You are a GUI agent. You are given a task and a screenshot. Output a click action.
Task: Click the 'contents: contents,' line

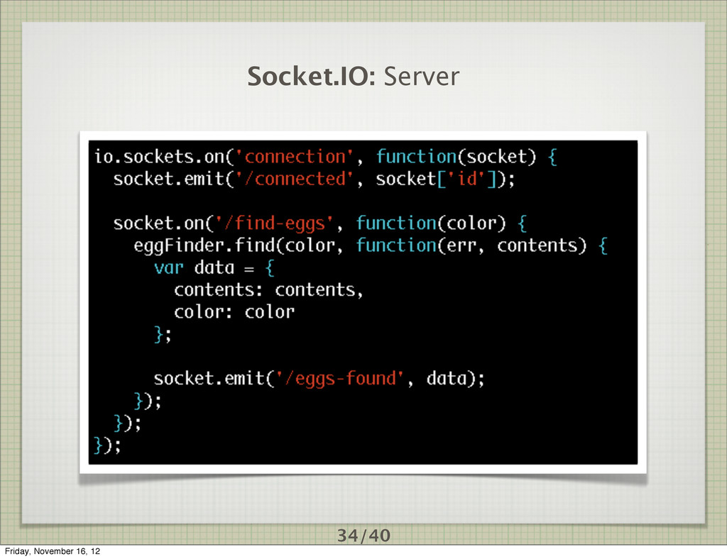(x=268, y=290)
